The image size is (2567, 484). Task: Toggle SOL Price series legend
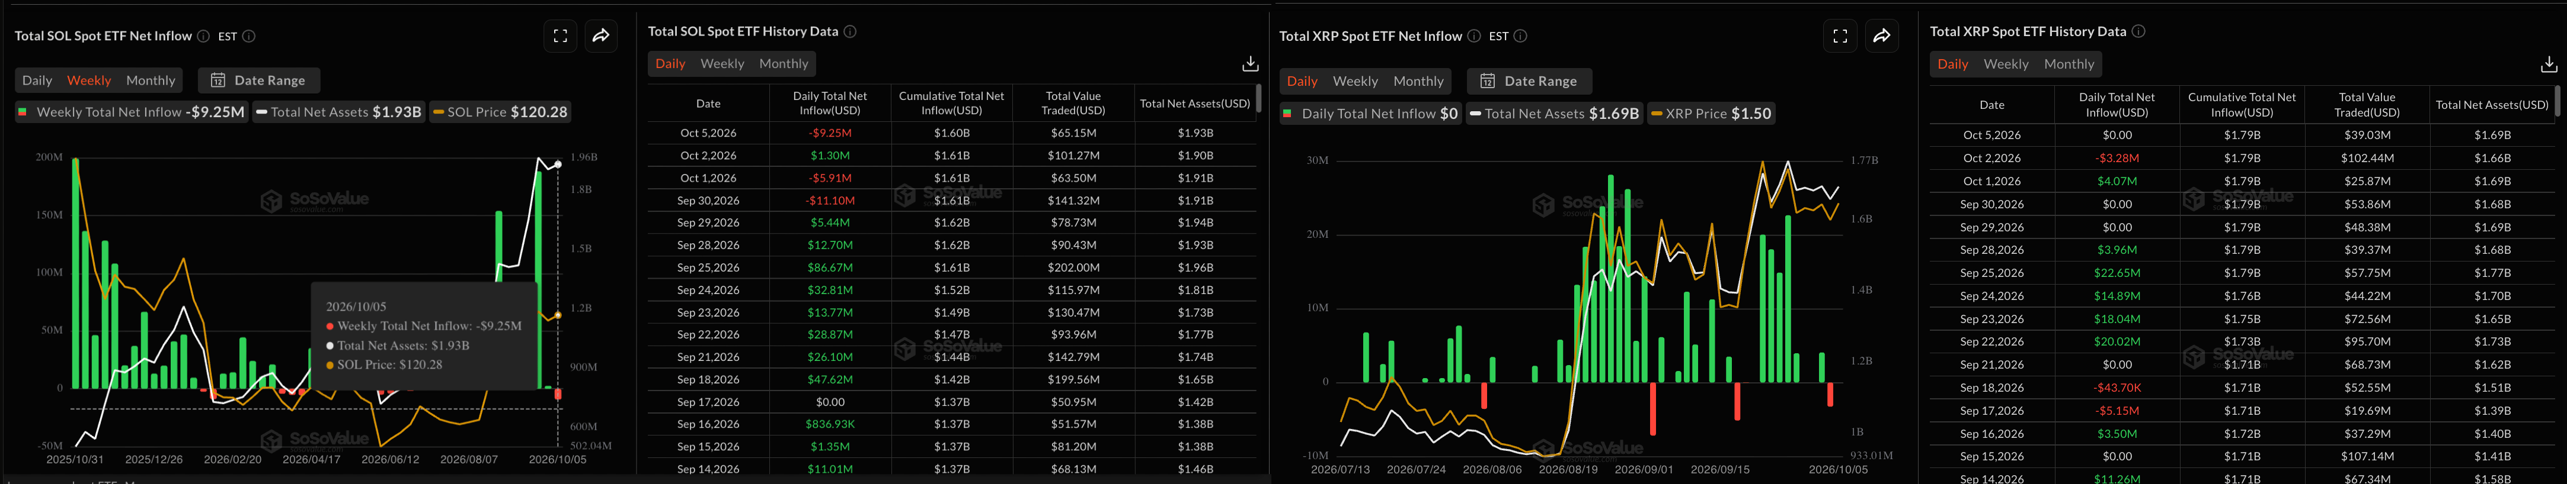pos(500,112)
